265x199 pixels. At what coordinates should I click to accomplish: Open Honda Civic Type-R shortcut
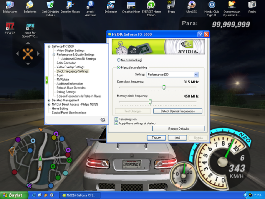(212, 9)
